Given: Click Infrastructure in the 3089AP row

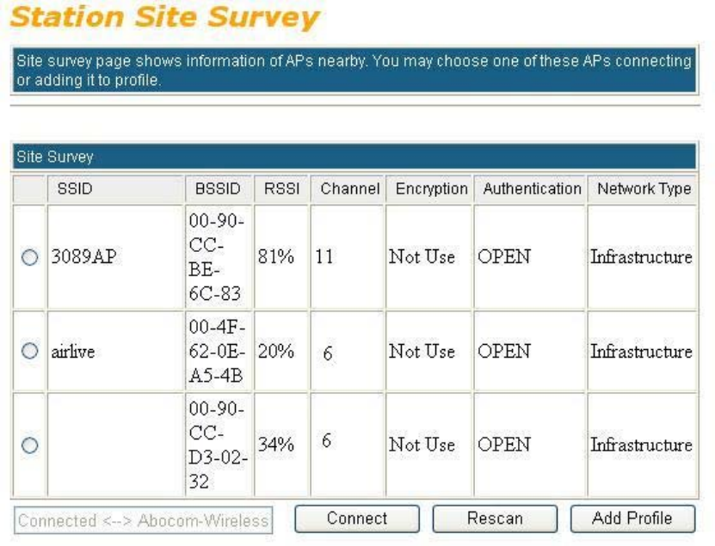Looking at the screenshot, I should 642,256.
